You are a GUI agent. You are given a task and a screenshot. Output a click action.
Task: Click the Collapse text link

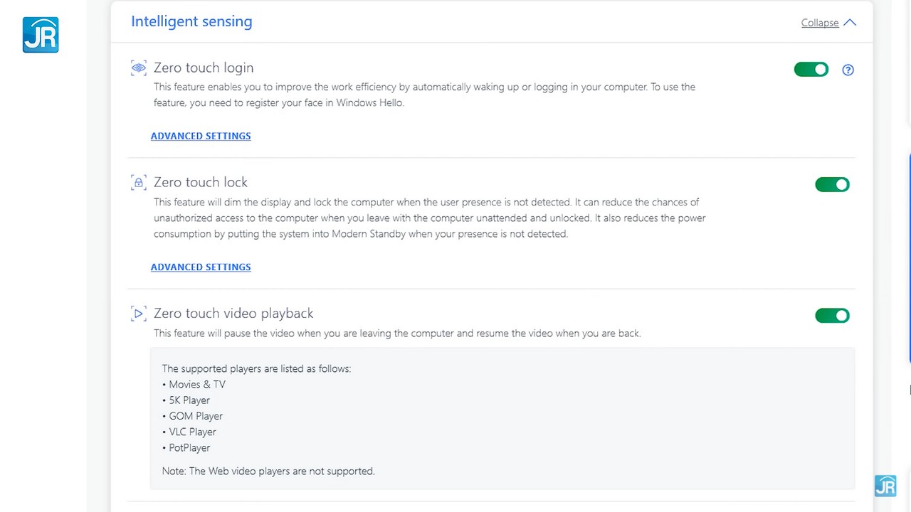tap(820, 23)
